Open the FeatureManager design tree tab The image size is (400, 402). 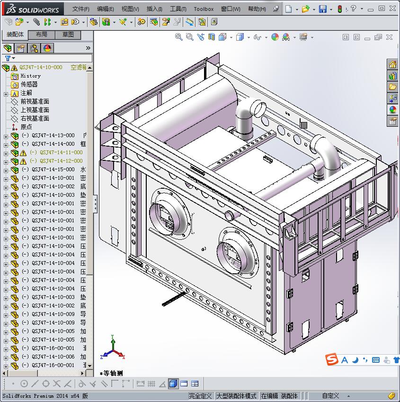coord(8,48)
